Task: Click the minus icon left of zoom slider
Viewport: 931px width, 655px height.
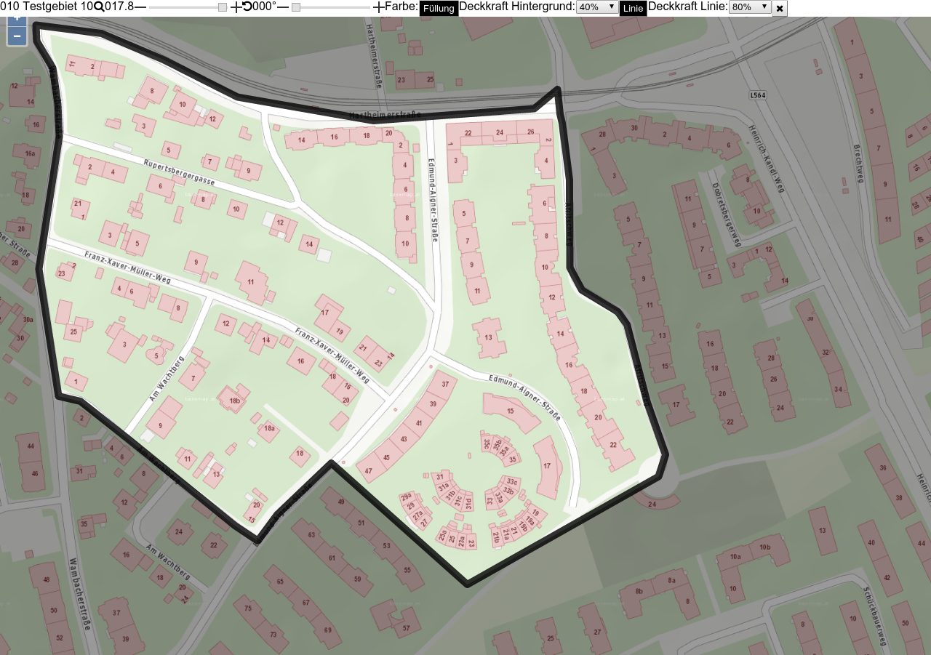Action: click(140, 7)
